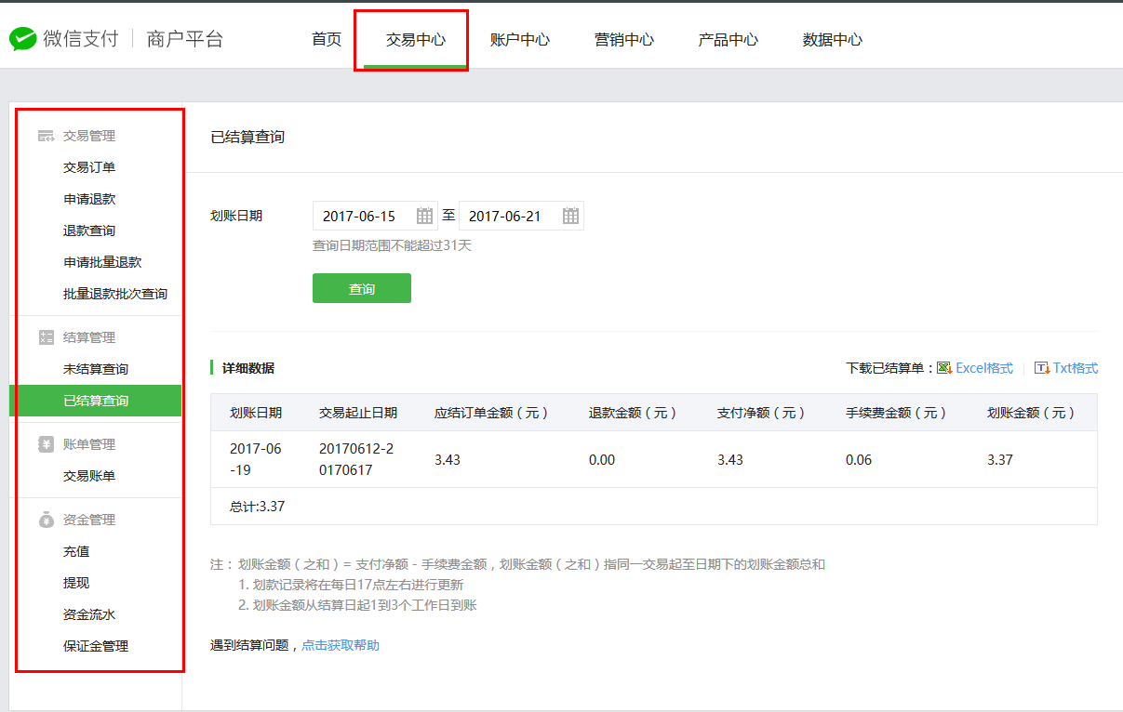This screenshot has height=712, width=1123.
Task: Open the 数据中心 tab
Action: (832, 40)
